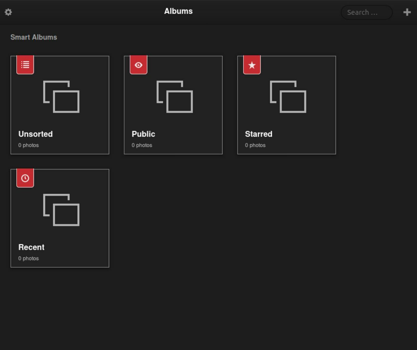Click '0 photos' under Public
Viewport: 417px width, 350px height.
pos(142,145)
